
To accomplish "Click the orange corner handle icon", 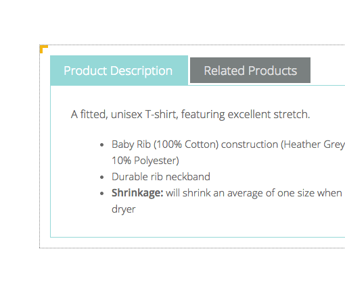I will click(43, 49).
